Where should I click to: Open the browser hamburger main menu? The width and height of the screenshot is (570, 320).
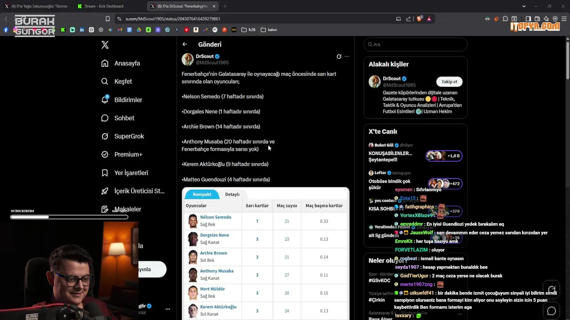pyautogui.click(x=564, y=19)
